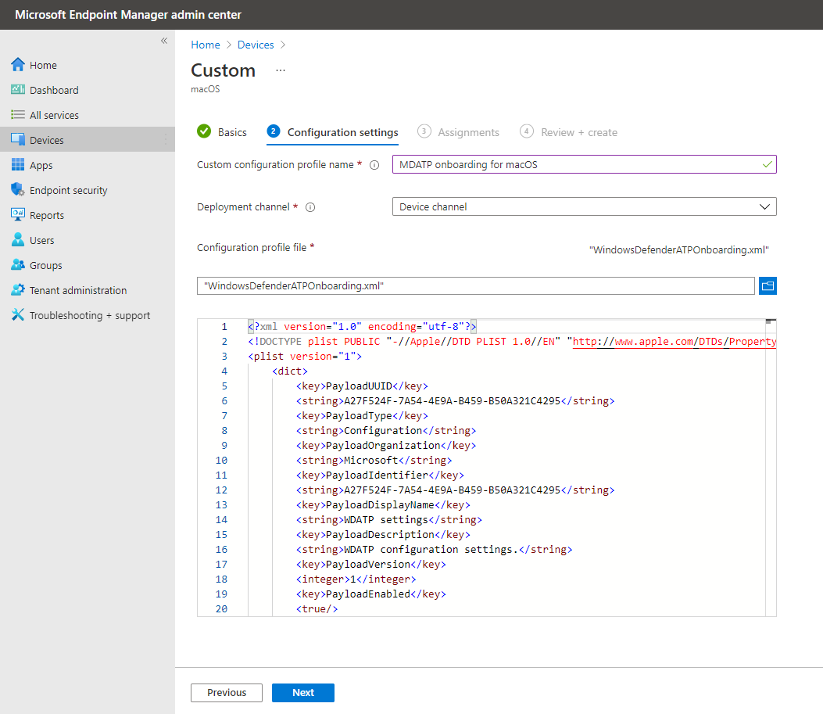This screenshot has width=823, height=714.
Task: Open the Basics tab label
Action: click(232, 132)
